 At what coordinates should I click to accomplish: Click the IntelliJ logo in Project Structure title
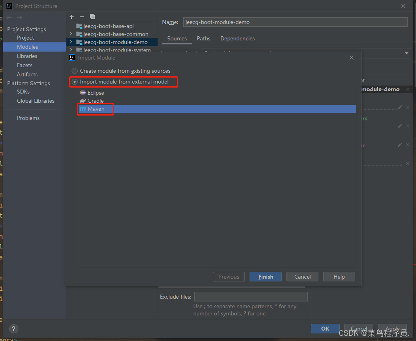click(x=9, y=6)
